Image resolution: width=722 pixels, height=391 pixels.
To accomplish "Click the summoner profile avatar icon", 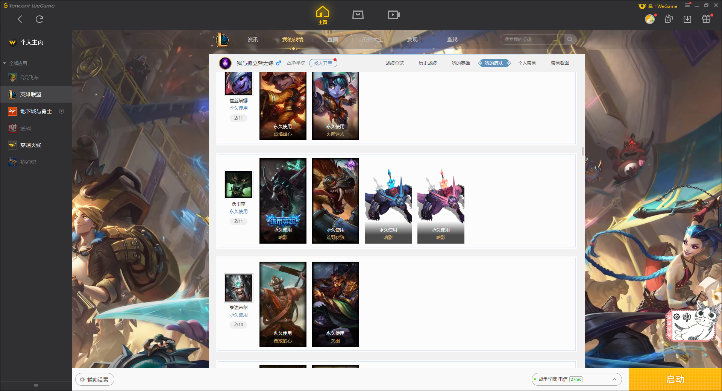I will click(x=225, y=63).
